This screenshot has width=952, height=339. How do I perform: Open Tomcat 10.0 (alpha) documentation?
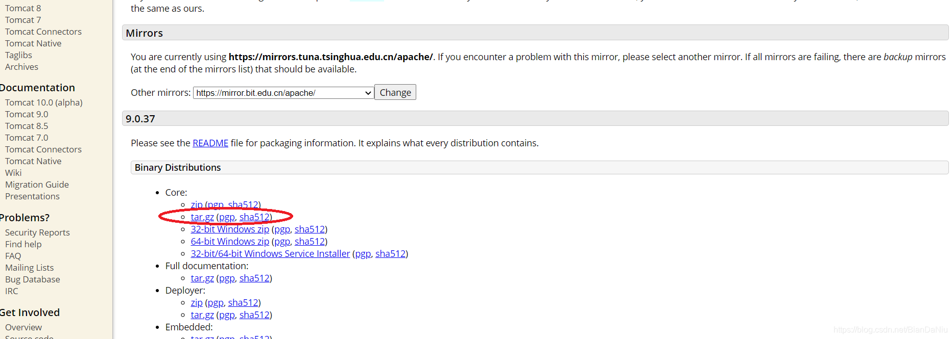pyautogui.click(x=44, y=102)
